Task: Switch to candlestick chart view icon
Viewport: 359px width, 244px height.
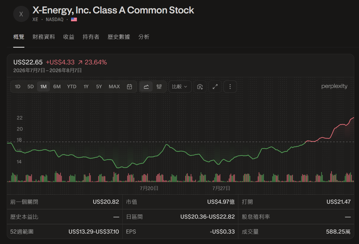Action: [x=159, y=87]
